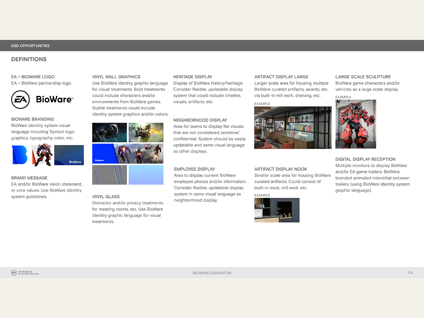Select the ARTIFACT DISPLAY NOOK heading

pyautogui.click(x=281, y=169)
